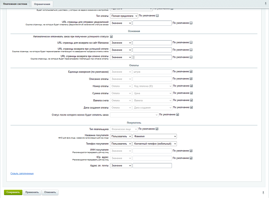The width and height of the screenshot is (269, 198).
Task: Open Значение dropdown for Адрес эл. почты
Action: 121,166
